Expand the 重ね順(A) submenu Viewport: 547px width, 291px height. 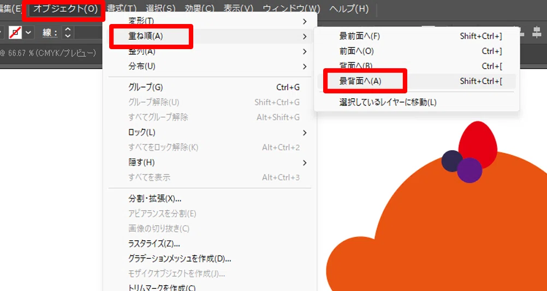tap(210, 36)
